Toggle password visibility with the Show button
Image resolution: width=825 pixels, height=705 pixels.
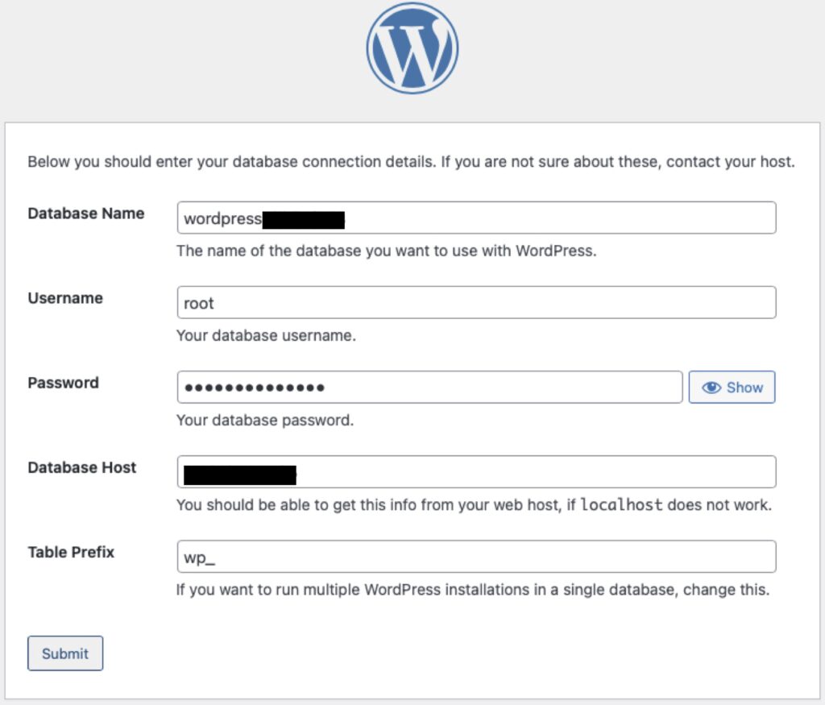coord(732,388)
